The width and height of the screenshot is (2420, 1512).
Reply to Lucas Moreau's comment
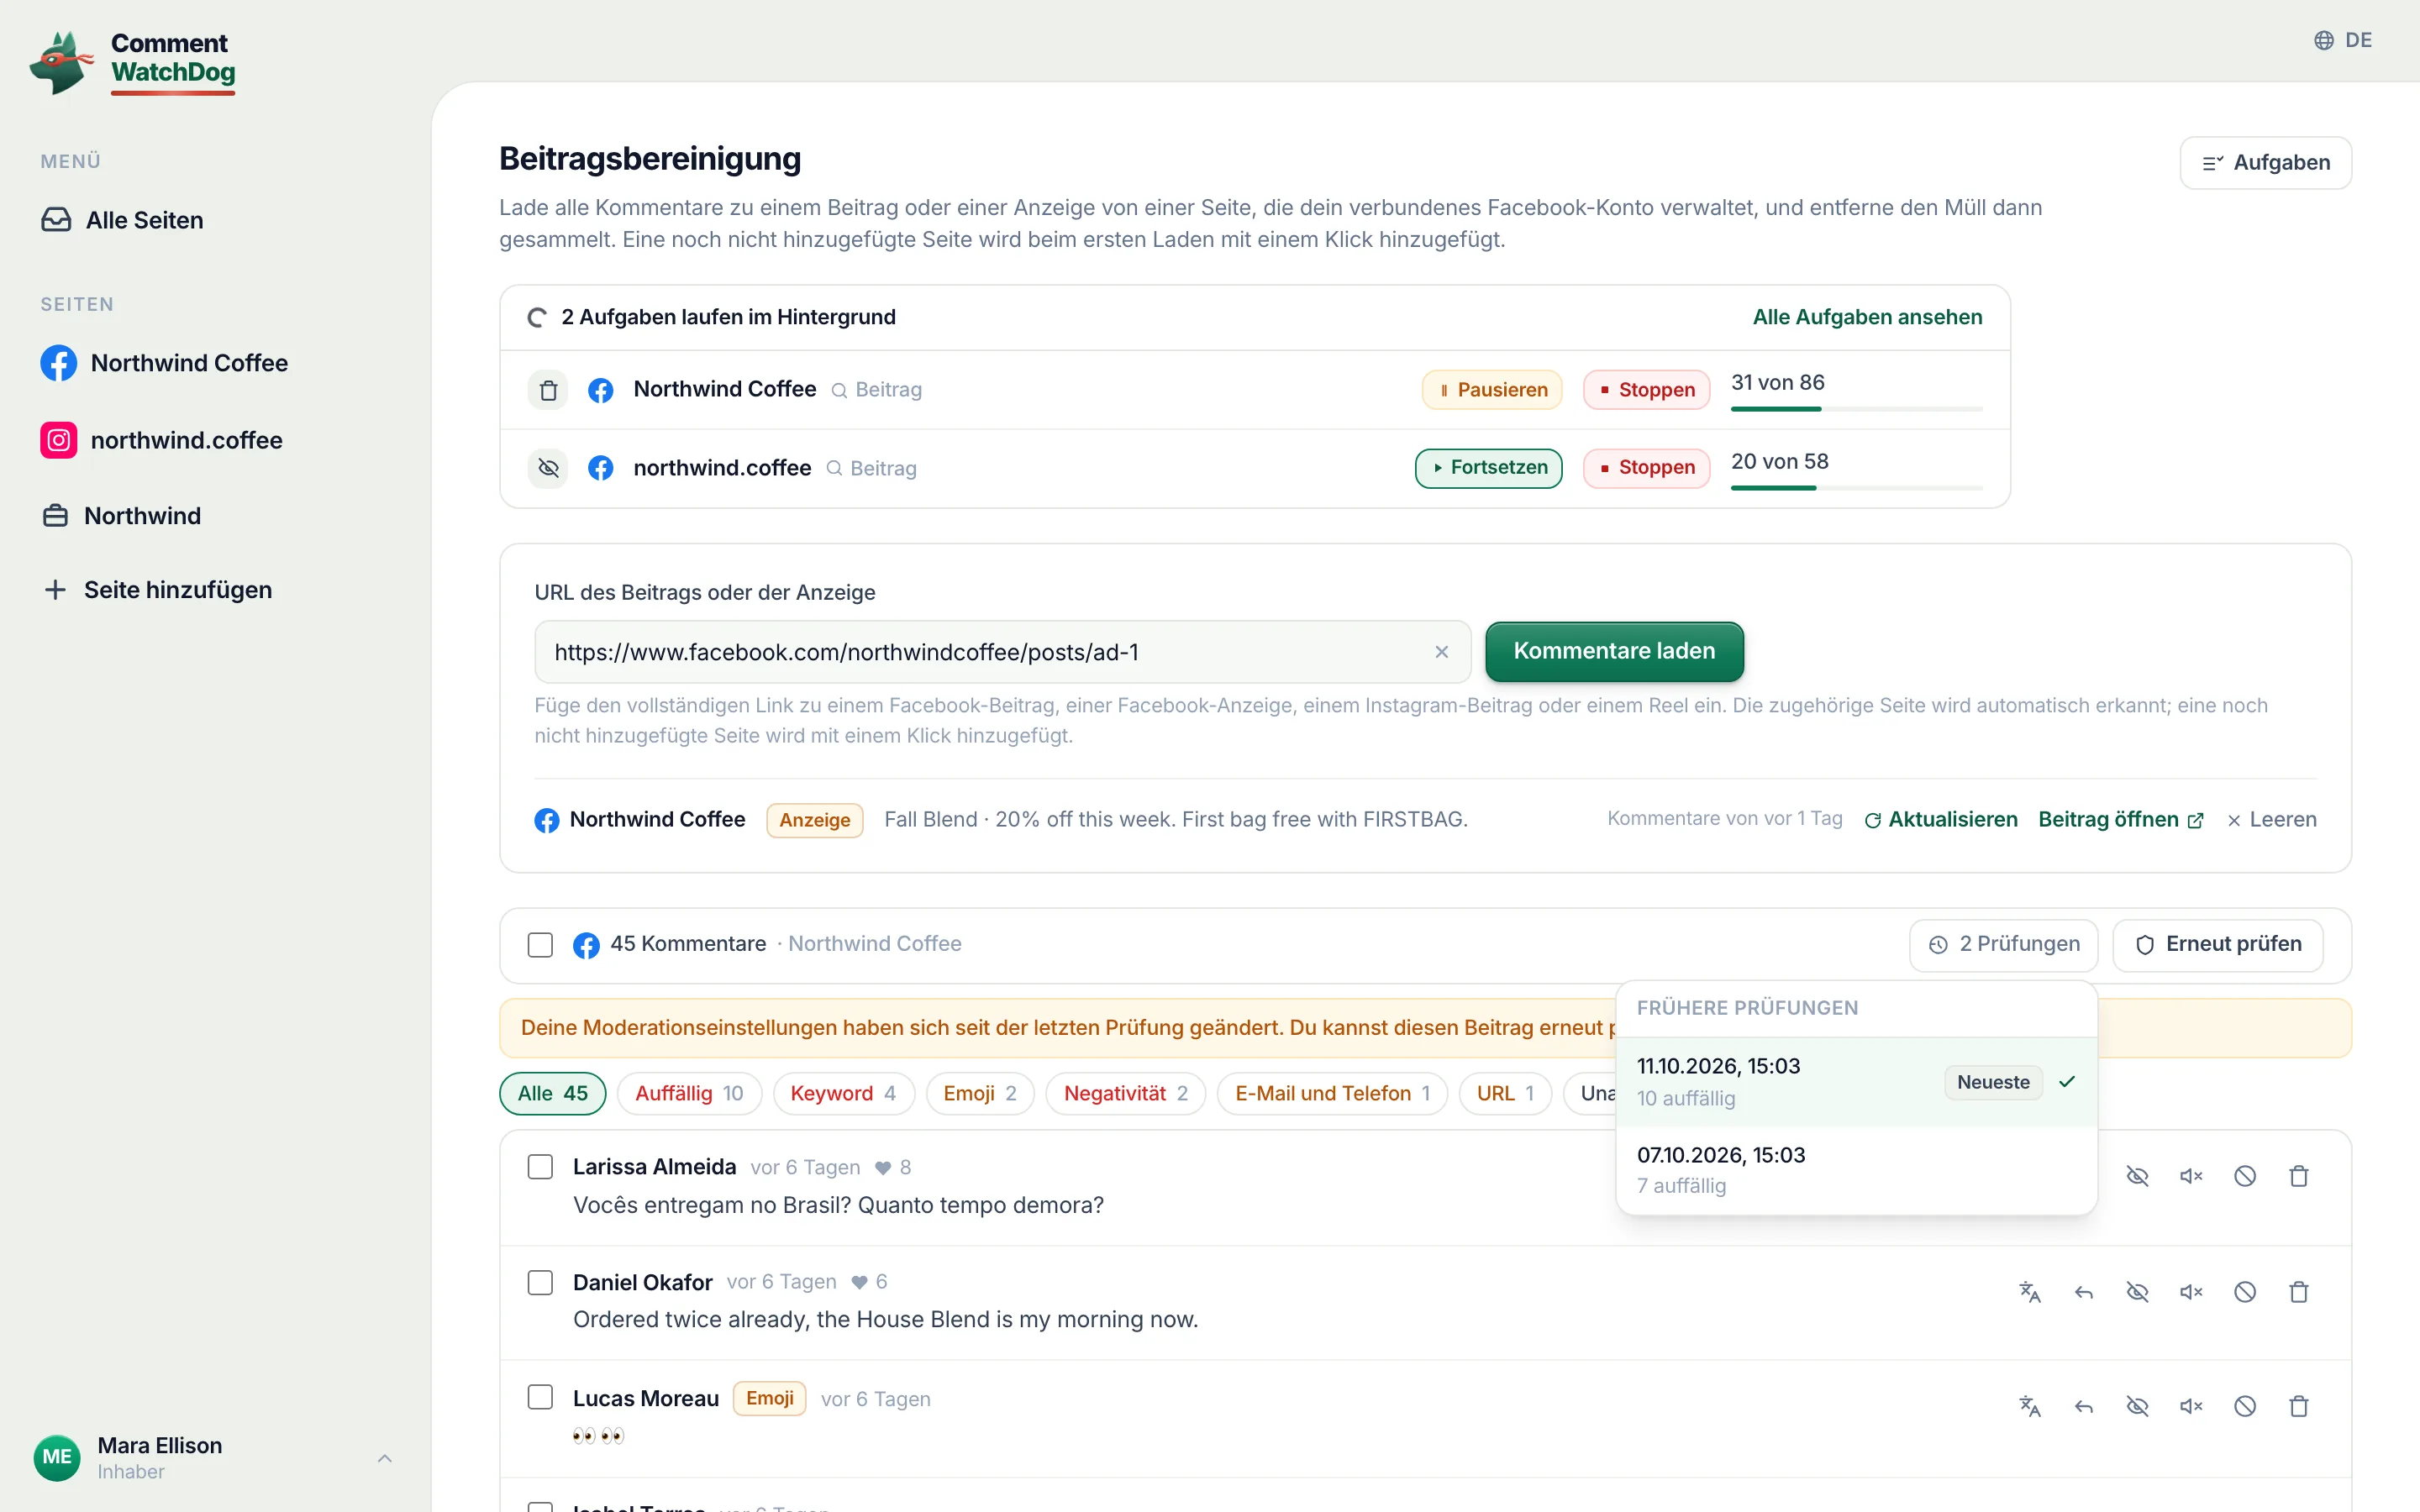pos(2084,1407)
